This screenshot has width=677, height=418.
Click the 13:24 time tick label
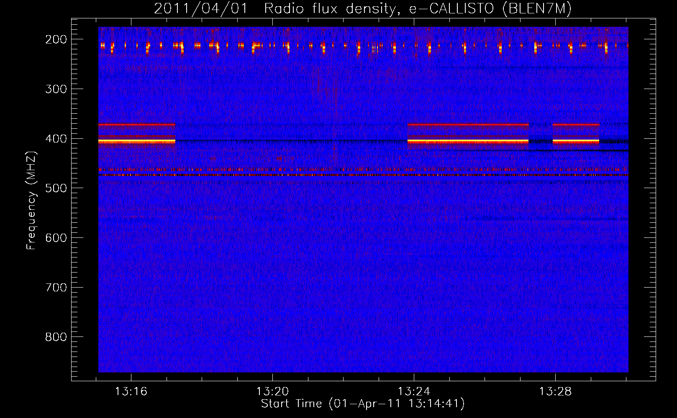pos(414,392)
